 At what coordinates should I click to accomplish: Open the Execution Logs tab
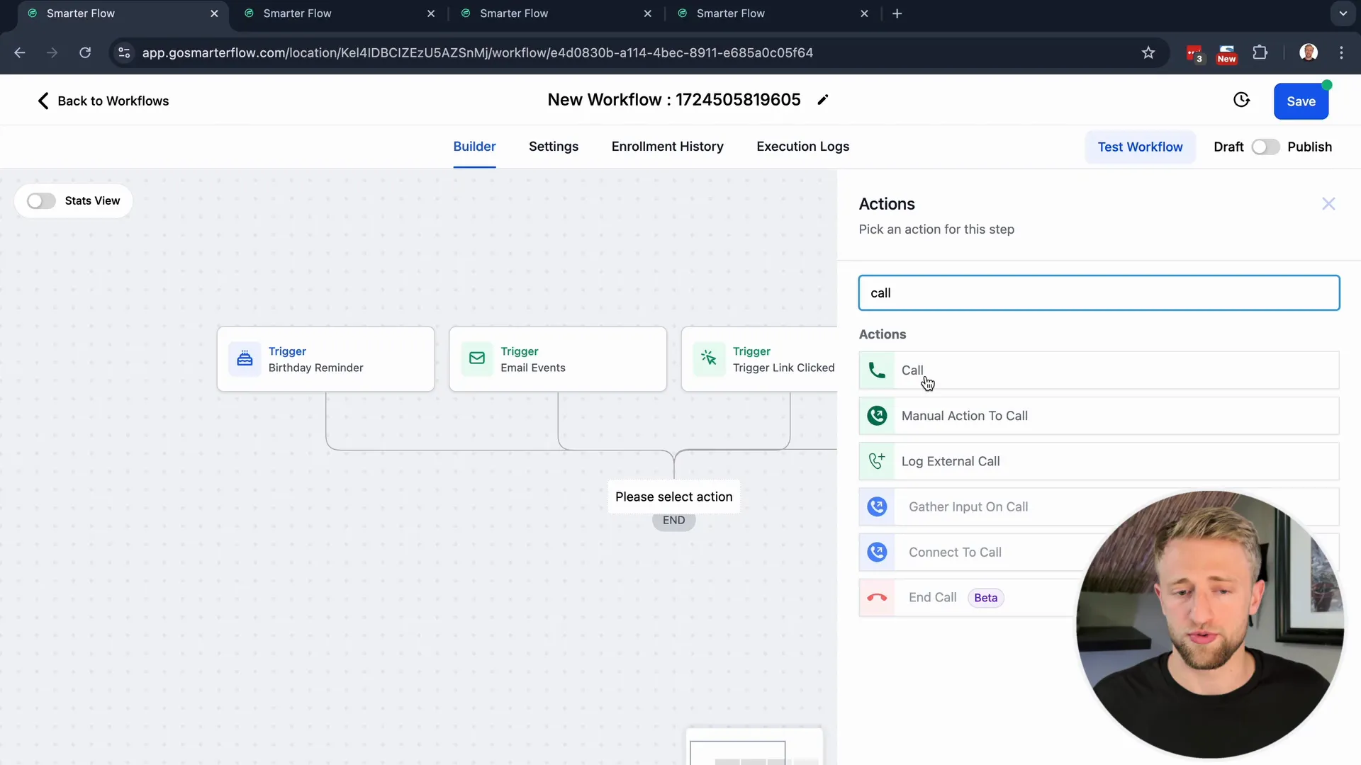pos(802,147)
